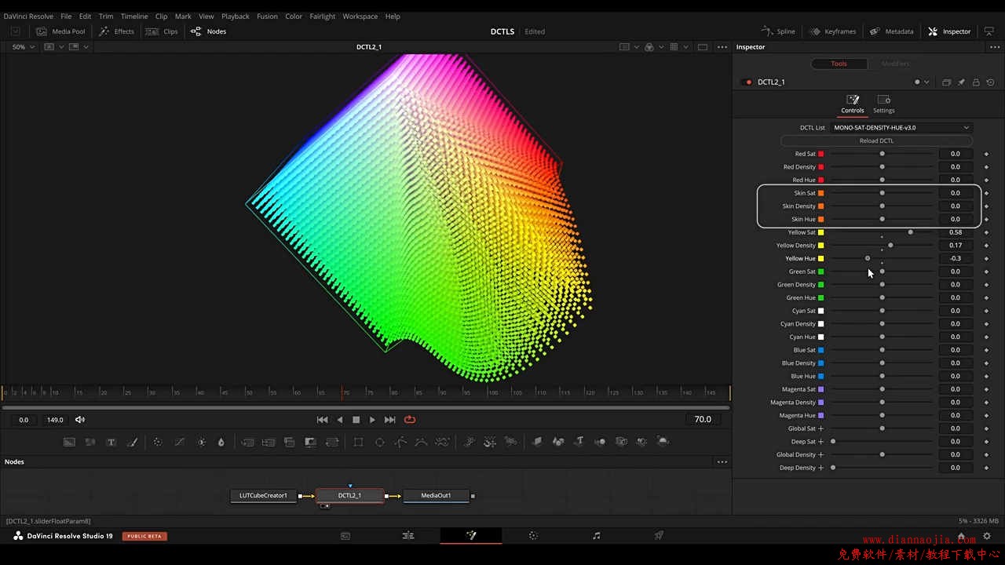1005x565 pixels.
Task: Open the 50% viewer zoom dropdown
Action: pyautogui.click(x=24, y=47)
